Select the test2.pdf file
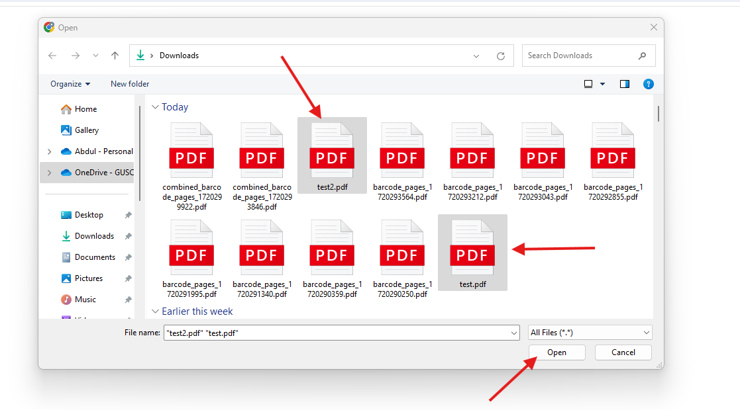This screenshot has height=410, width=740. pos(332,157)
